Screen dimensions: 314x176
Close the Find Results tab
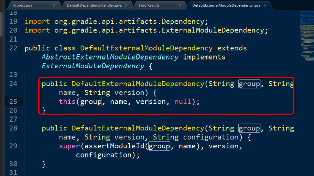(x=180, y=5)
